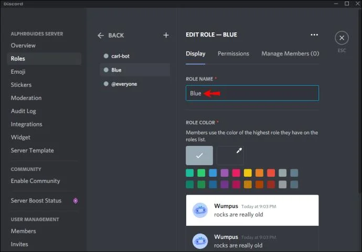The height and width of the screenshot is (252, 362).
Task: Choose the dark slate swatch, bottom row
Action: (294, 185)
